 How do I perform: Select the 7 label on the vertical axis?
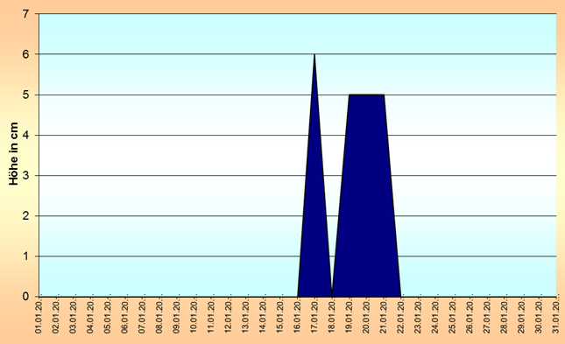pos(25,14)
